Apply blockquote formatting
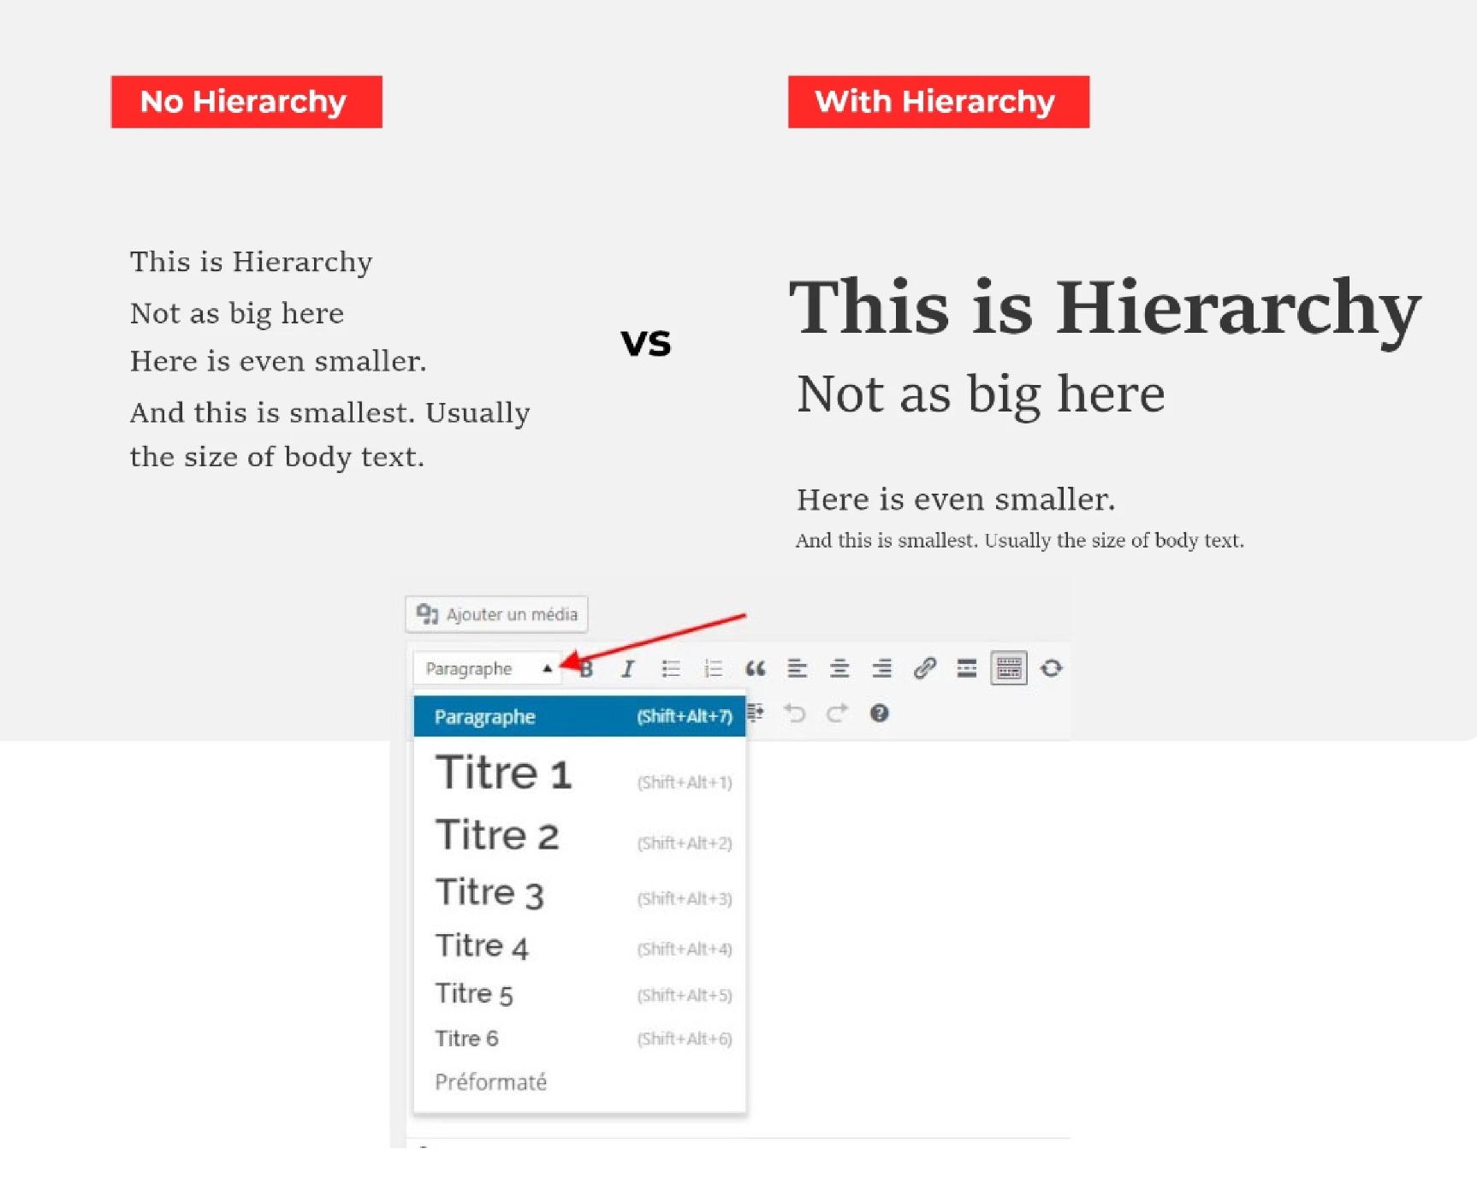 click(755, 668)
